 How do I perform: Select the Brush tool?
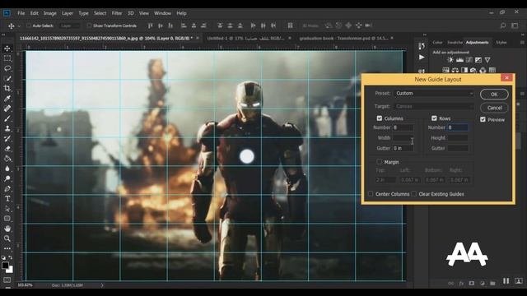coord(7,118)
